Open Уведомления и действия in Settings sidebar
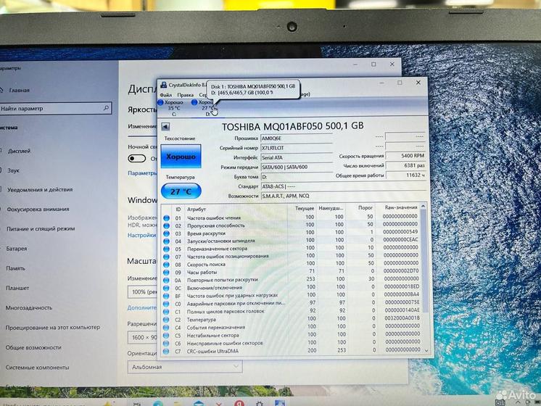This screenshot has width=541, height=406. click(x=40, y=190)
